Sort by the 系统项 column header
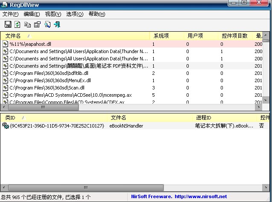Image resolution: width=272 pixels, height=202 pixels. point(161,36)
